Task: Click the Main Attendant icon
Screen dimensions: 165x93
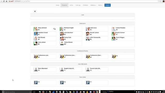Action: pos(36,69)
